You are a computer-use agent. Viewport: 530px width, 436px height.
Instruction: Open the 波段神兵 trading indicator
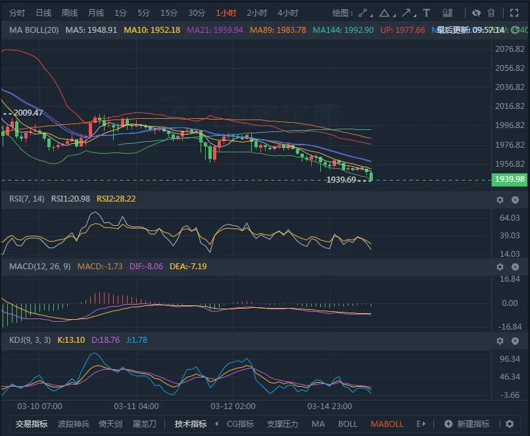[x=74, y=424]
